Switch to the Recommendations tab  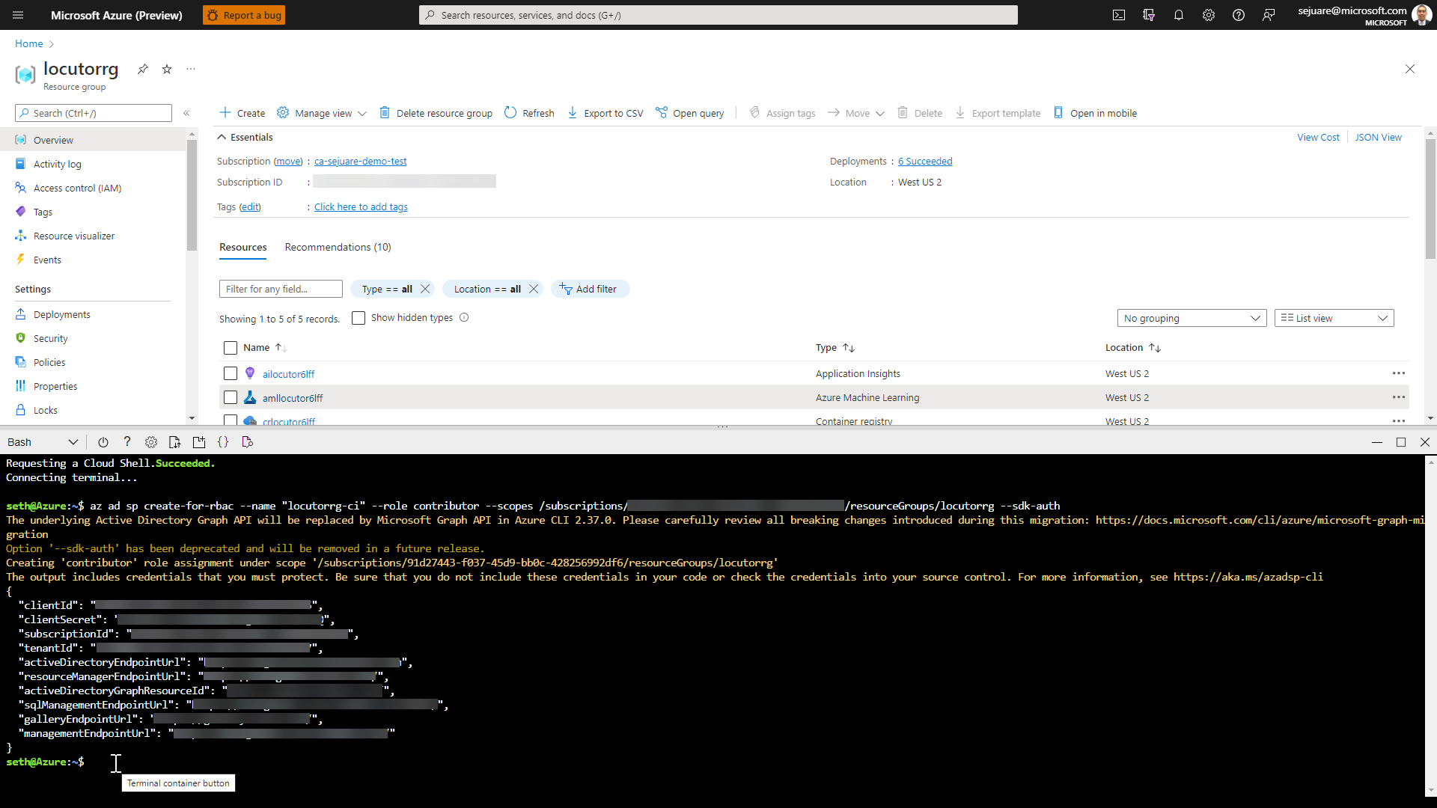pyautogui.click(x=338, y=247)
